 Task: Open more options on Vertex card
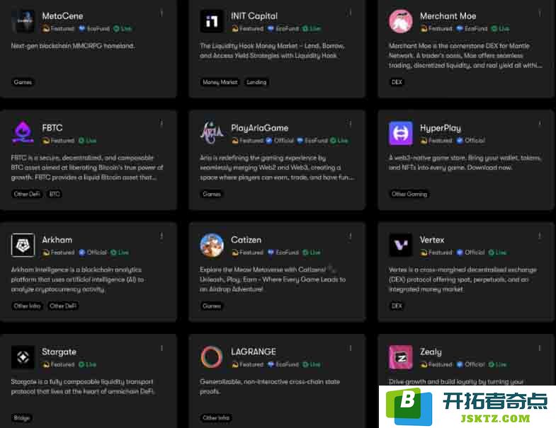[539, 236]
